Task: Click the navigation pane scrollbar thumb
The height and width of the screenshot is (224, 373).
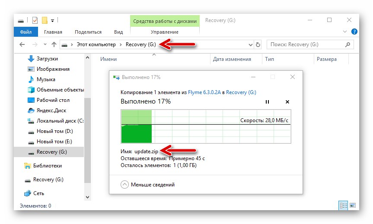Action: pos(88,140)
